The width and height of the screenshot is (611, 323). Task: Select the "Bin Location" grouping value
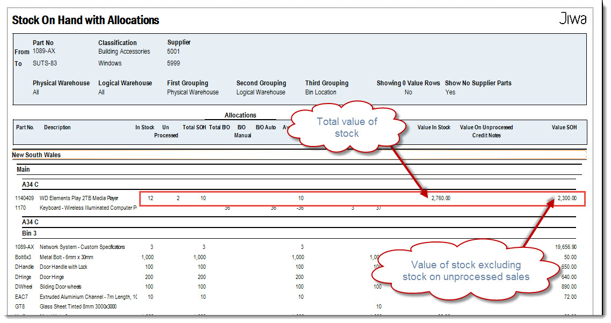point(321,92)
